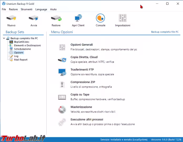Open the Restore toolbar icon
Screen dimensions: 183x142
point(56,18)
